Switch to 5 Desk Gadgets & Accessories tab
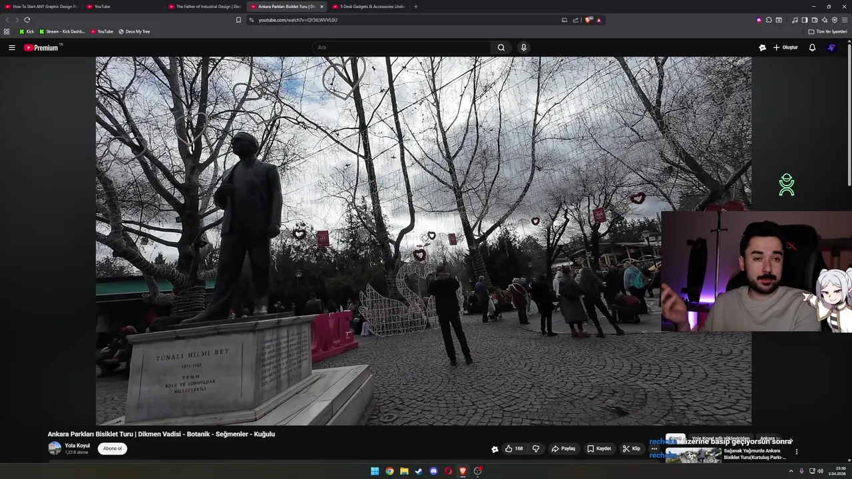 click(x=369, y=7)
